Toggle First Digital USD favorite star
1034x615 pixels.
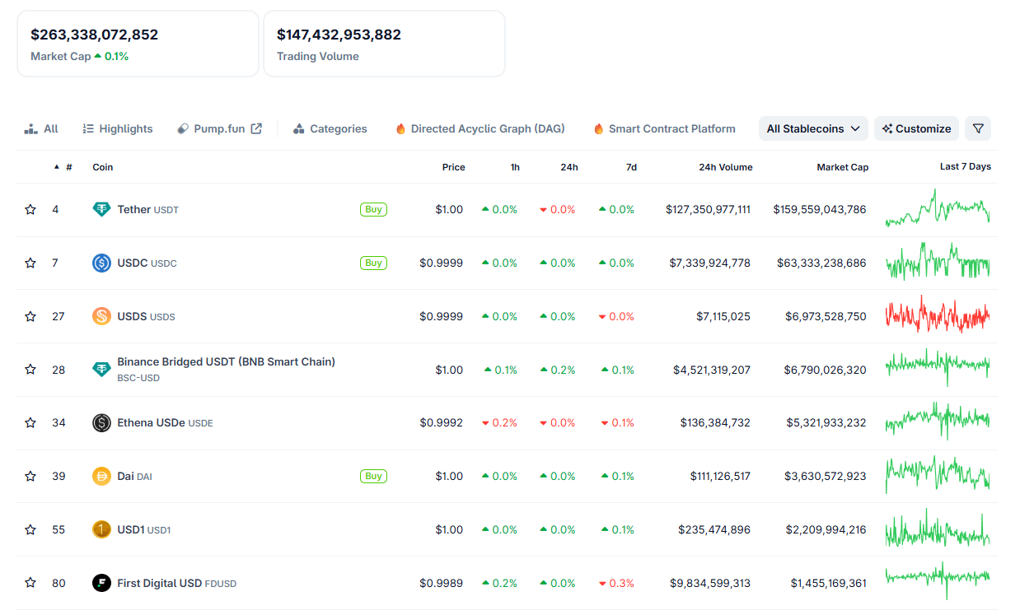(30, 583)
